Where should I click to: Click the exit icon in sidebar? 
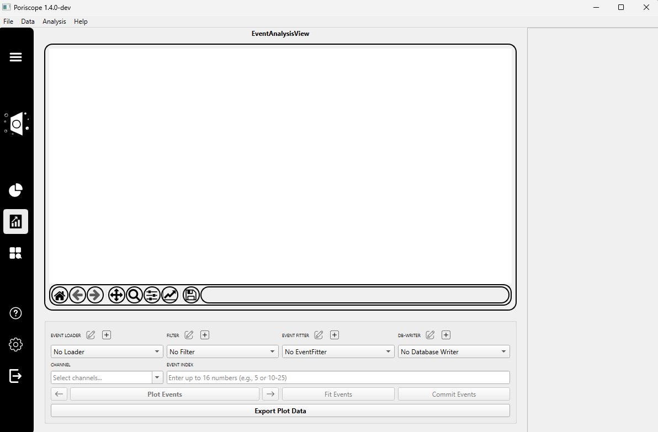[15, 376]
